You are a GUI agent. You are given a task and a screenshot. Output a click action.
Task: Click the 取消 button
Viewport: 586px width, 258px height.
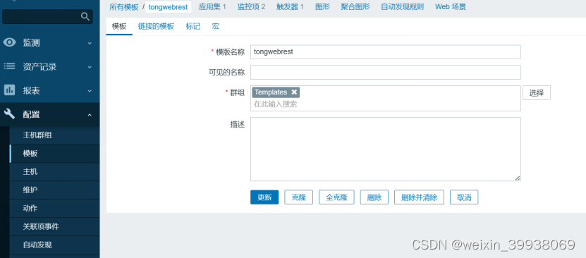(464, 197)
